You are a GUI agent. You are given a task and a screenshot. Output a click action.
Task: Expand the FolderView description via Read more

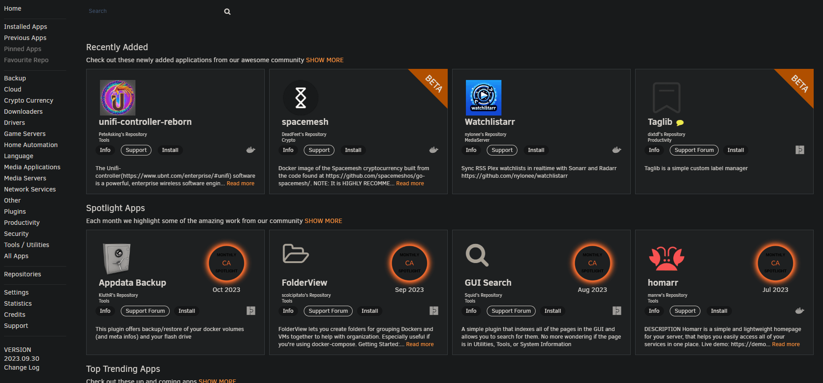click(x=419, y=344)
